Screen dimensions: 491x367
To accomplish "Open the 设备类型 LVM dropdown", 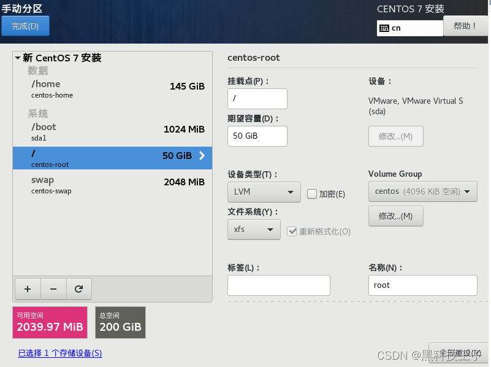I will click(264, 192).
